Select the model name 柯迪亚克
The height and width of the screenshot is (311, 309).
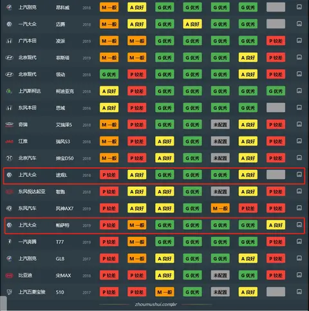(x=65, y=91)
